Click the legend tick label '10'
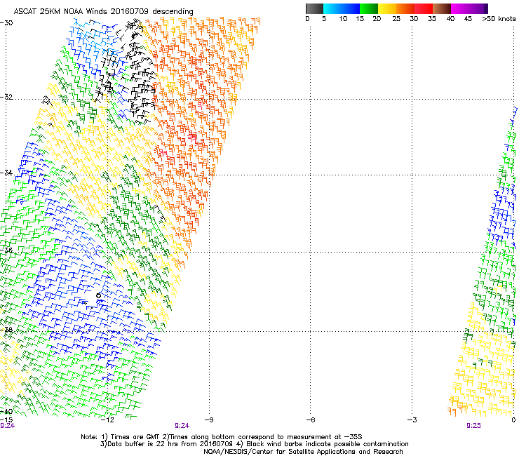 pos(343,19)
